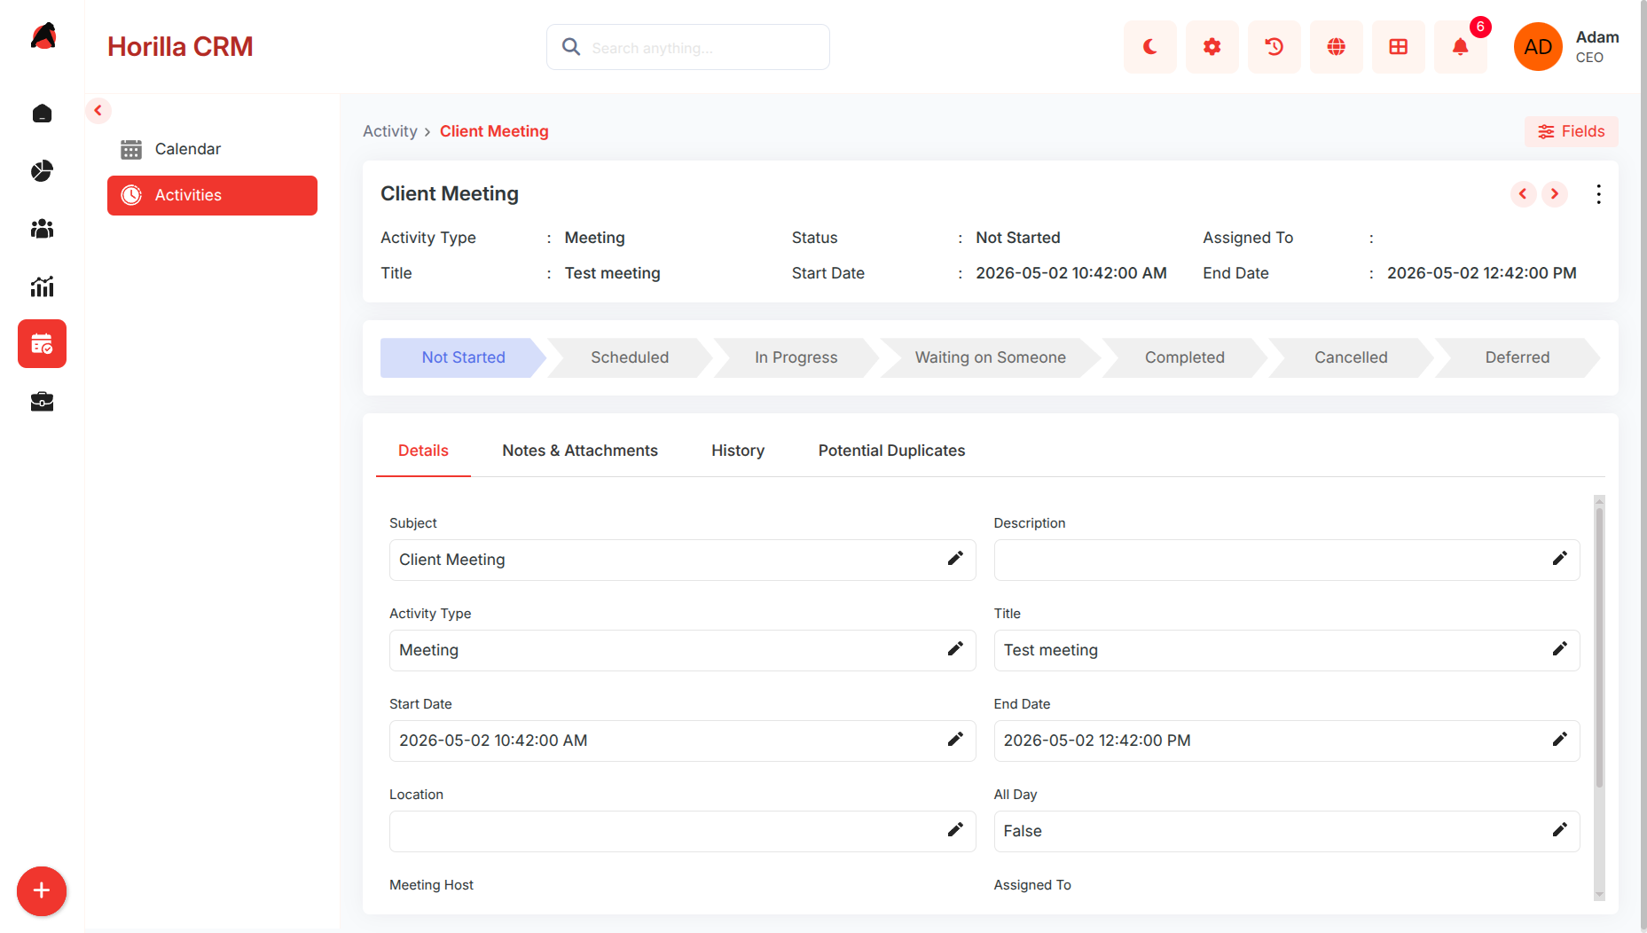Image resolution: width=1647 pixels, height=933 pixels.
Task: Select Activities in the side menu
Action: pyautogui.click(x=212, y=195)
